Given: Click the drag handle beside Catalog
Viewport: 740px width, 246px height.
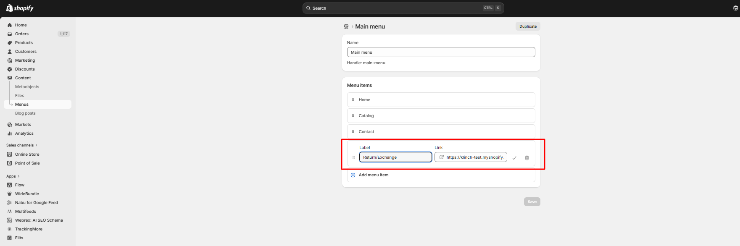Looking at the screenshot, I should click(x=353, y=116).
